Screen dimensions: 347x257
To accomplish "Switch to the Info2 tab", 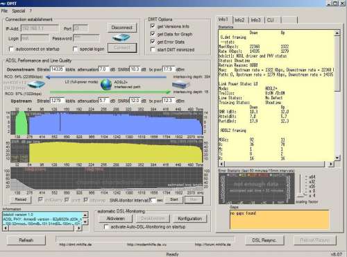I will 239,20.
